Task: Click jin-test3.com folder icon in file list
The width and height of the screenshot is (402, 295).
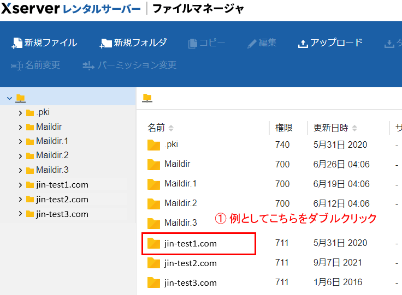Action: click(153, 282)
